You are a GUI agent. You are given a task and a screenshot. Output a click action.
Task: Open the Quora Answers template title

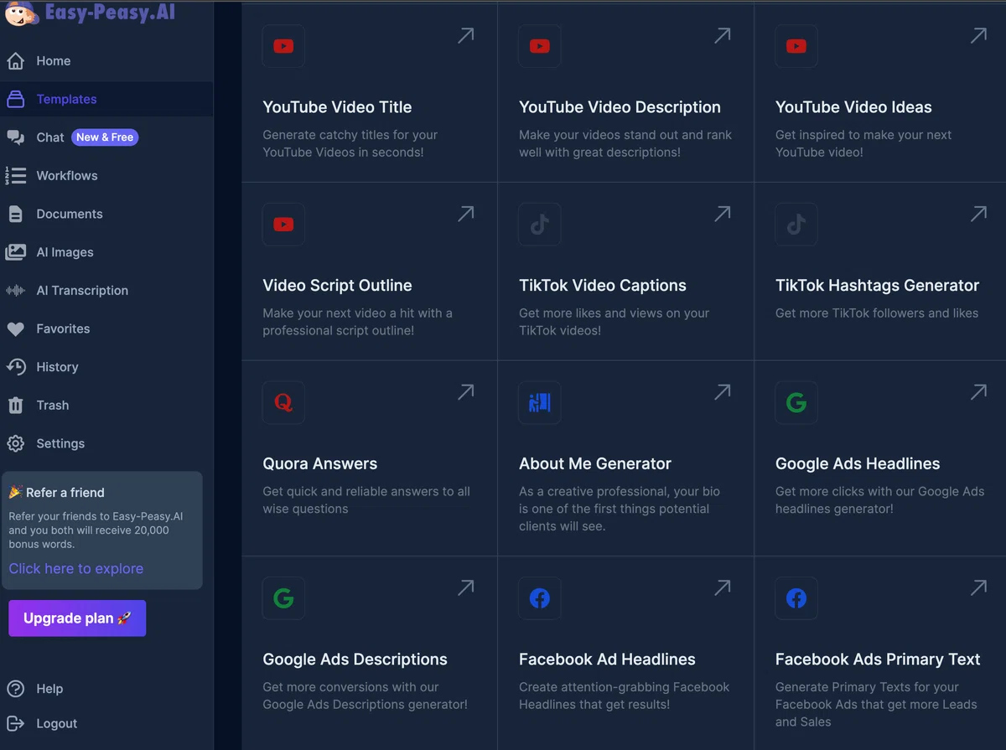(320, 463)
